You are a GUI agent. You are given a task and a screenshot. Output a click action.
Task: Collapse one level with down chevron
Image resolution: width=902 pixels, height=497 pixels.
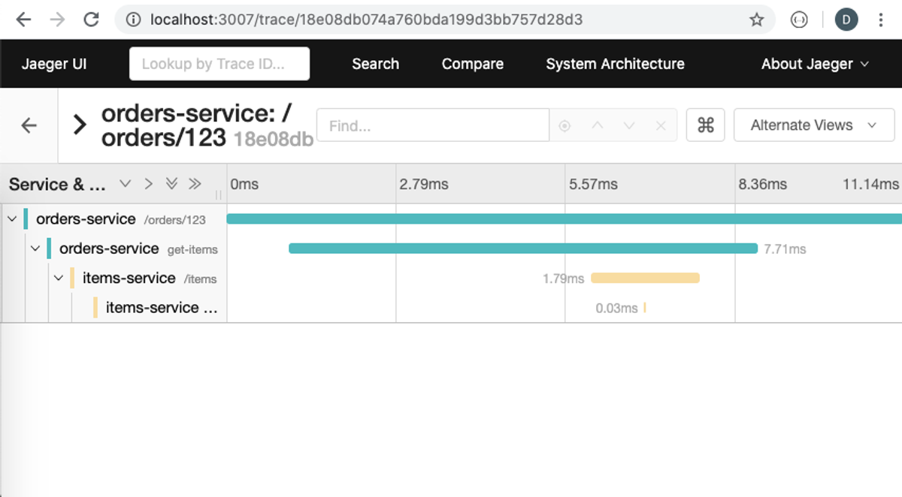pyautogui.click(x=126, y=183)
